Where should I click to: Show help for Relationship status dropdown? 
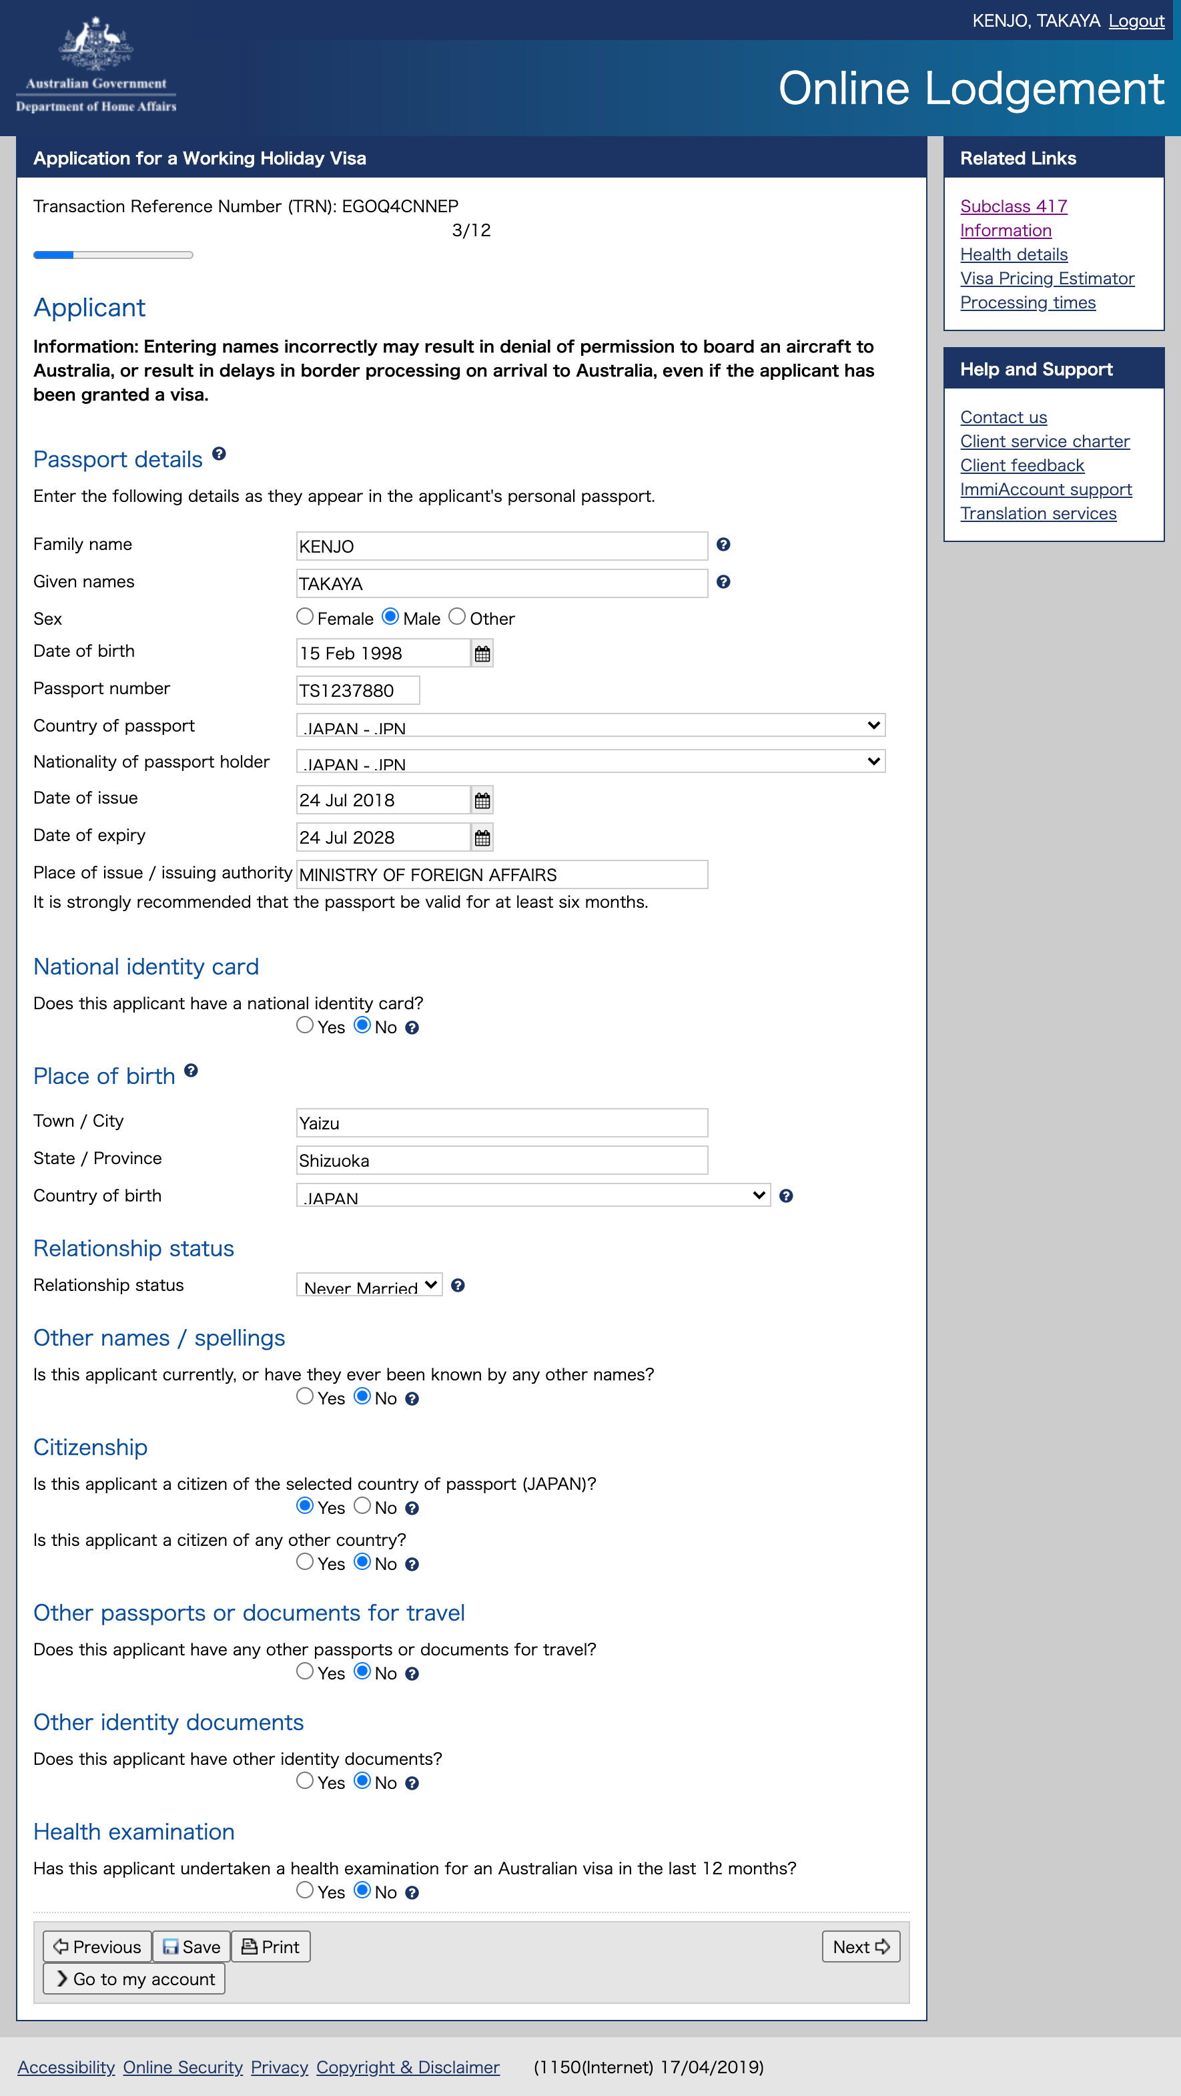458,1286
